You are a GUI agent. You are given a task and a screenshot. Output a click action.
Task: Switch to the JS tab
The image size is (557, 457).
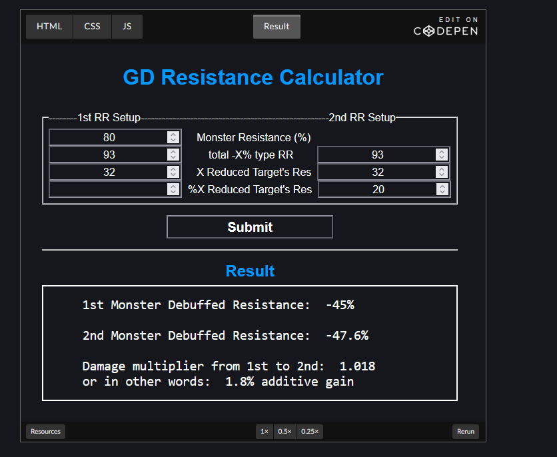pyautogui.click(x=127, y=27)
